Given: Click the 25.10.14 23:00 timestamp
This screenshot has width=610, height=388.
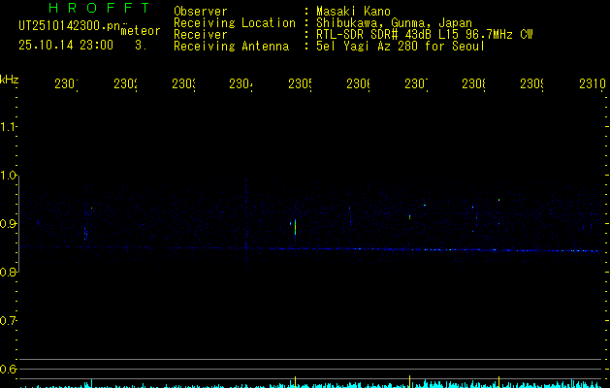Looking at the screenshot, I should point(66,45).
